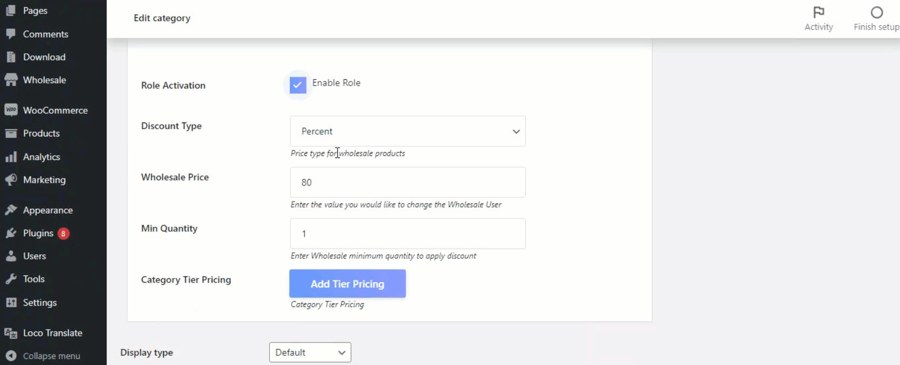Viewport: 900px width, 365px height.
Task: Click the Download menu icon
Action: (x=11, y=57)
